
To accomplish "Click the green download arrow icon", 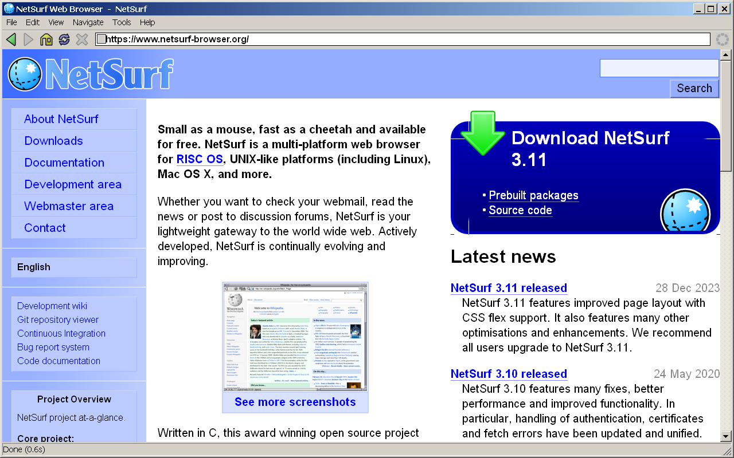I will click(482, 133).
